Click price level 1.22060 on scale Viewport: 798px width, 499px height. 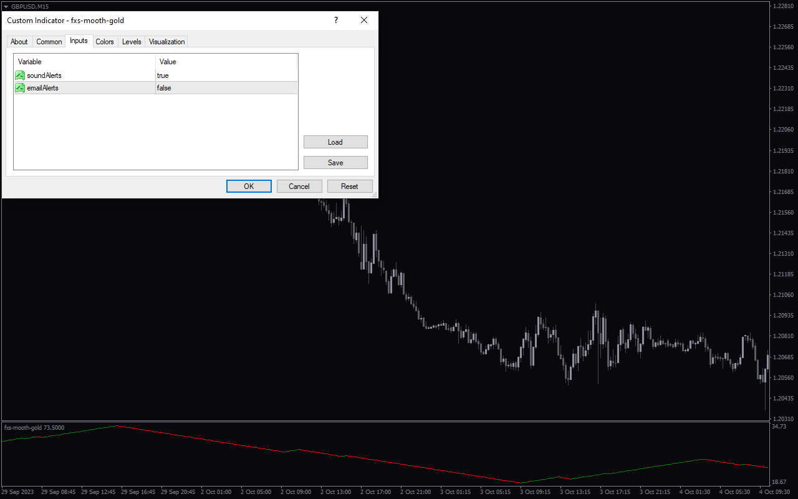coord(783,130)
